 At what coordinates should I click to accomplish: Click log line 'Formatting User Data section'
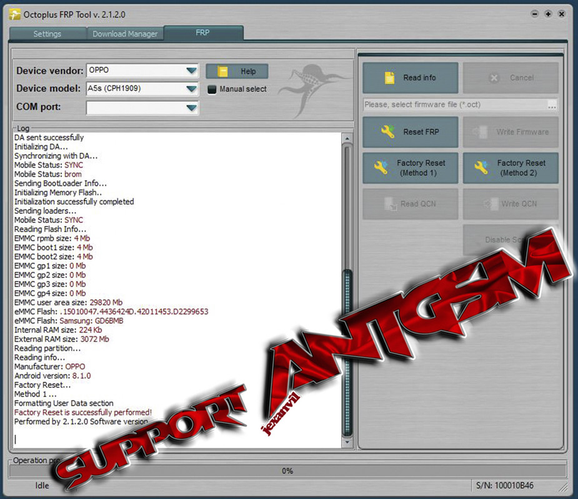pyautogui.click(x=64, y=404)
